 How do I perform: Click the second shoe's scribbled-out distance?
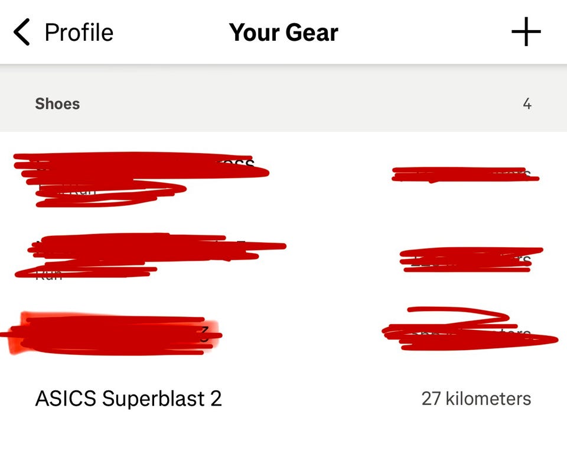click(471, 260)
